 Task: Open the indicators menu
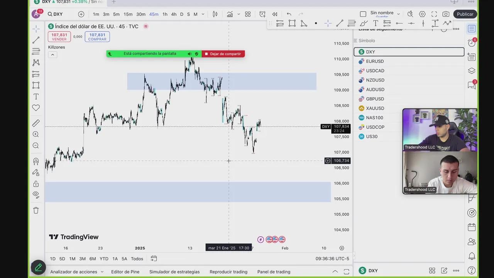coord(230,14)
